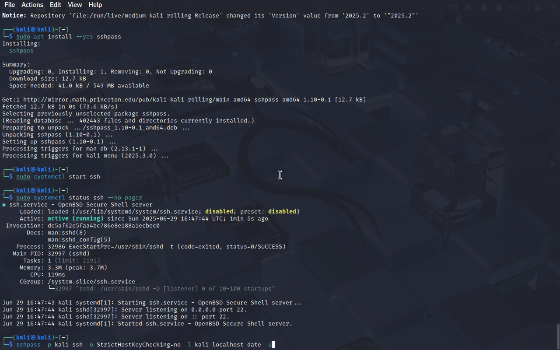Open the File menu
This screenshot has height=350, width=560.
pos(10,5)
